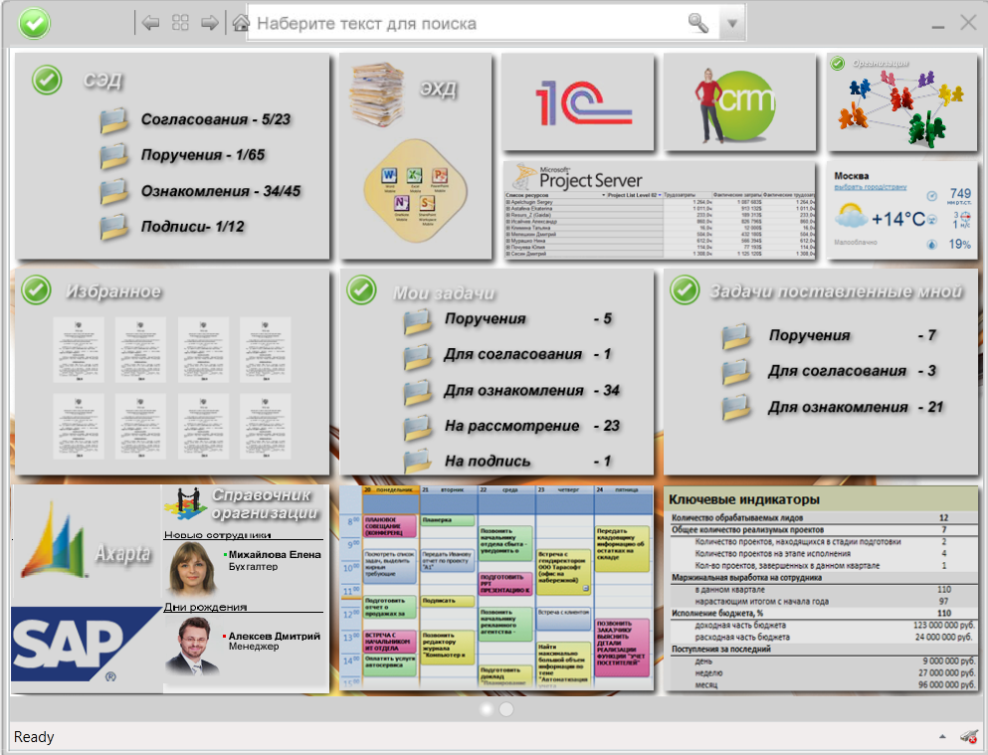Go forward with the right arrow
Viewport: 988px width, 755px height.
210,23
